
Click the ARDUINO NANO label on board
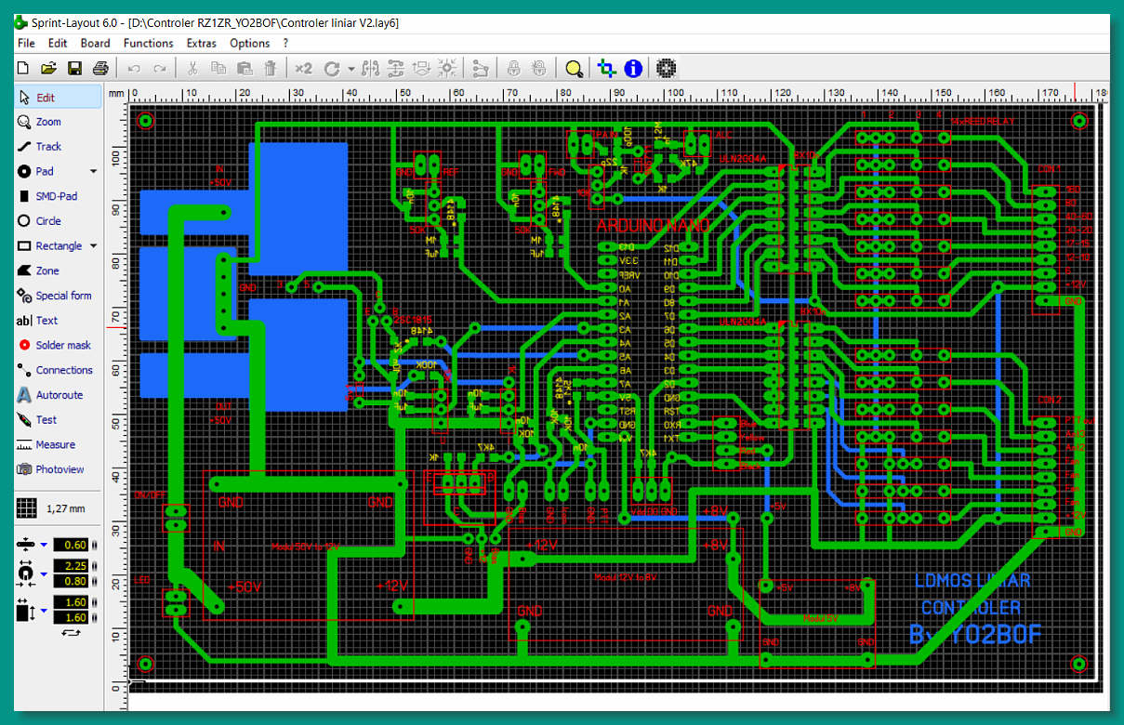(654, 226)
